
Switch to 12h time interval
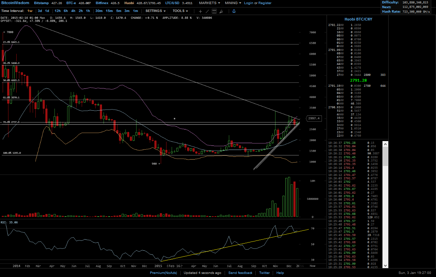point(58,11)
